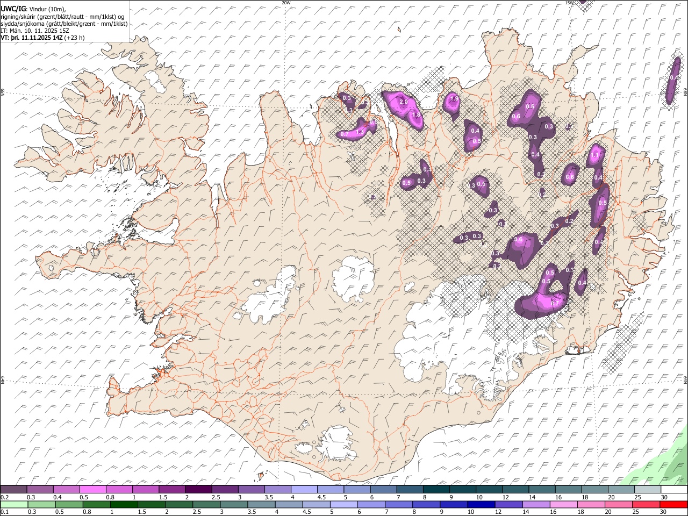
Task: Click navy lower legend swatch between 10 and 12
Action: click(481, 504)
